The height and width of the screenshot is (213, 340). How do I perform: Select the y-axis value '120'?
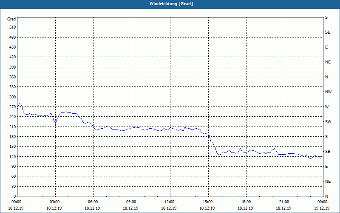(x=13, y=157)
